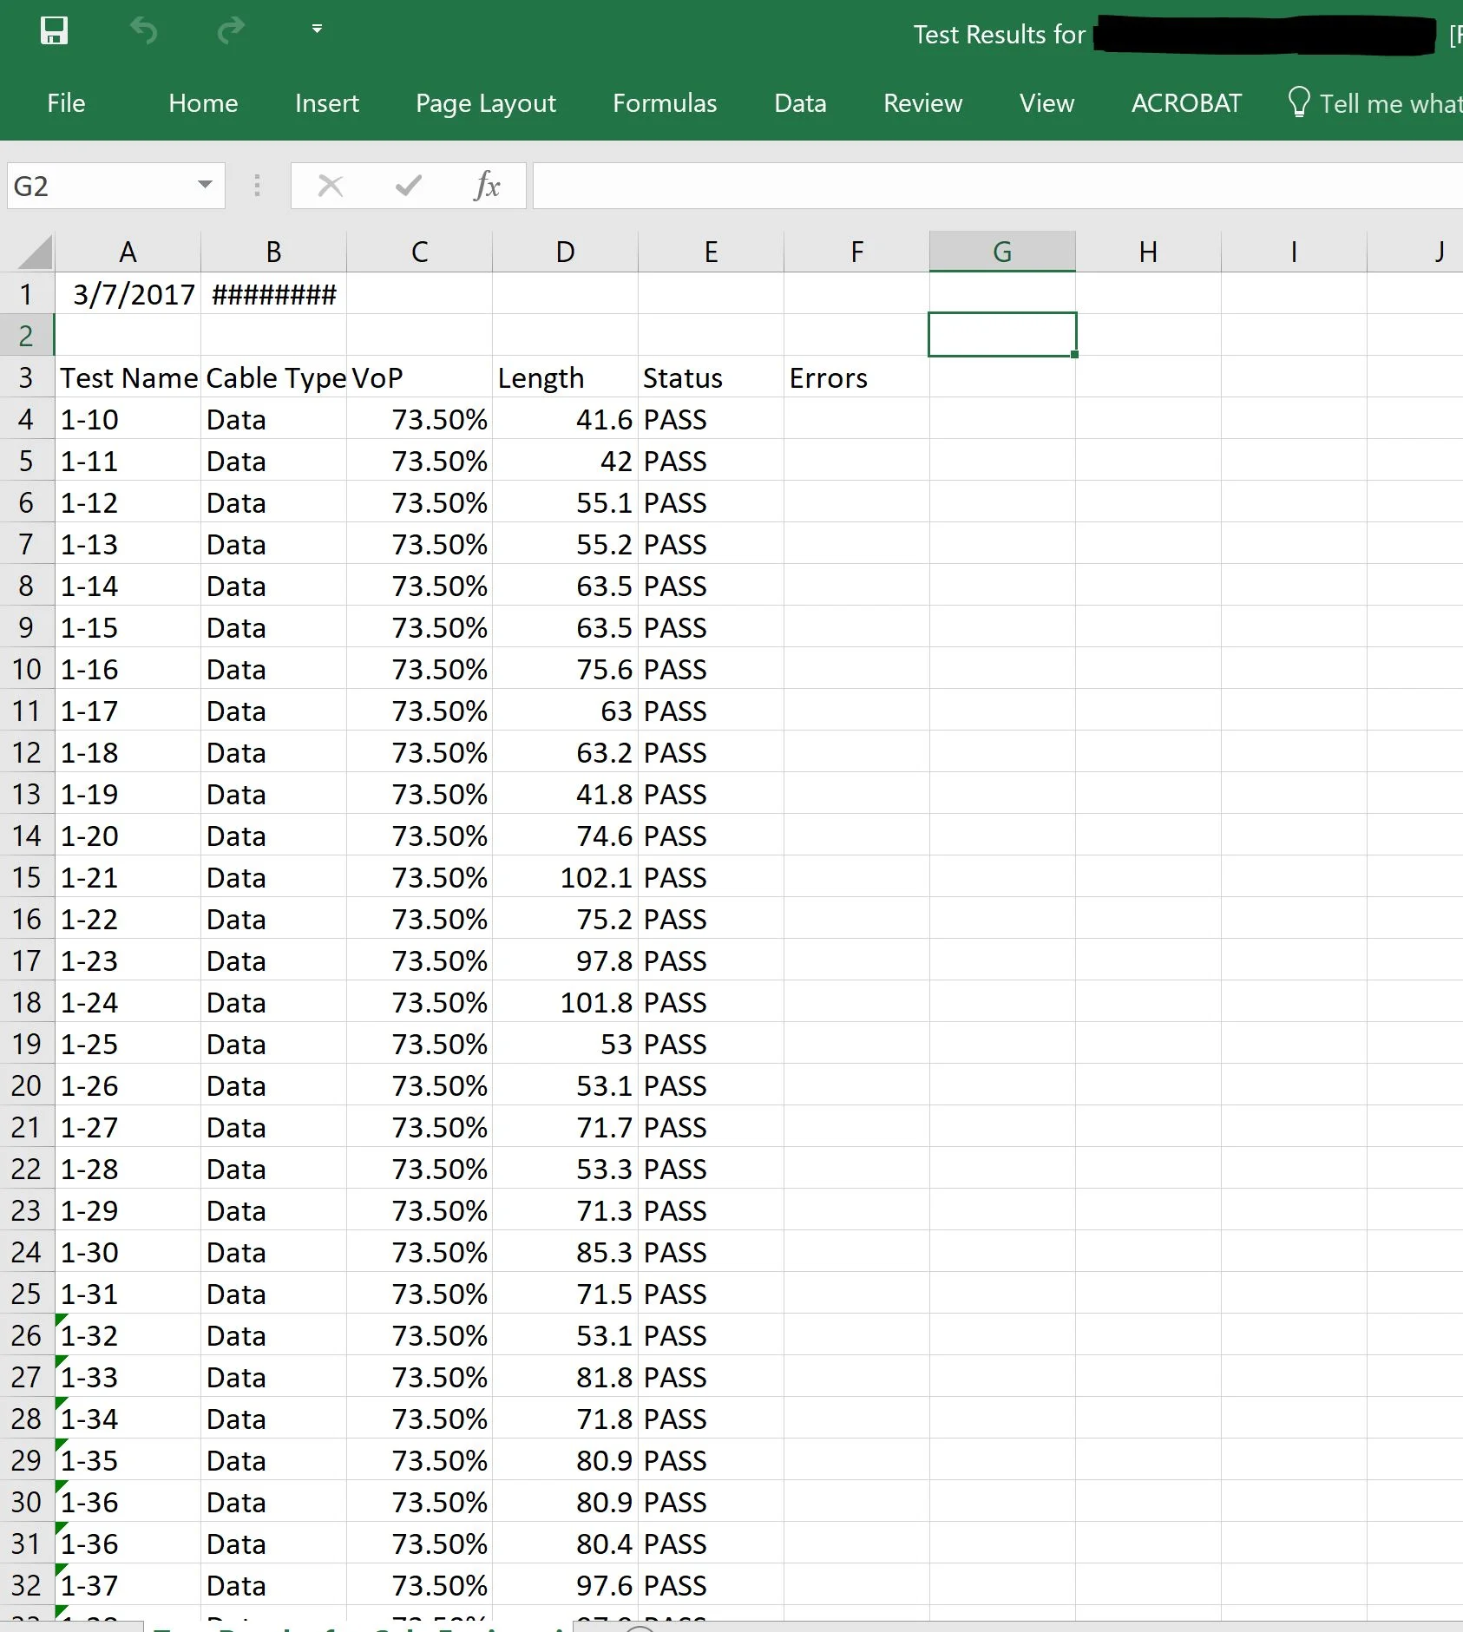This screenshot has width=1463, height=1632.
Task: Select column C header
Action: tap(419, 252)
